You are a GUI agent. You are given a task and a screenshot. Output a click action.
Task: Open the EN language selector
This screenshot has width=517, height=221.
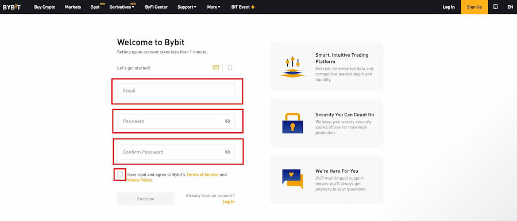(x=510, y=7)
